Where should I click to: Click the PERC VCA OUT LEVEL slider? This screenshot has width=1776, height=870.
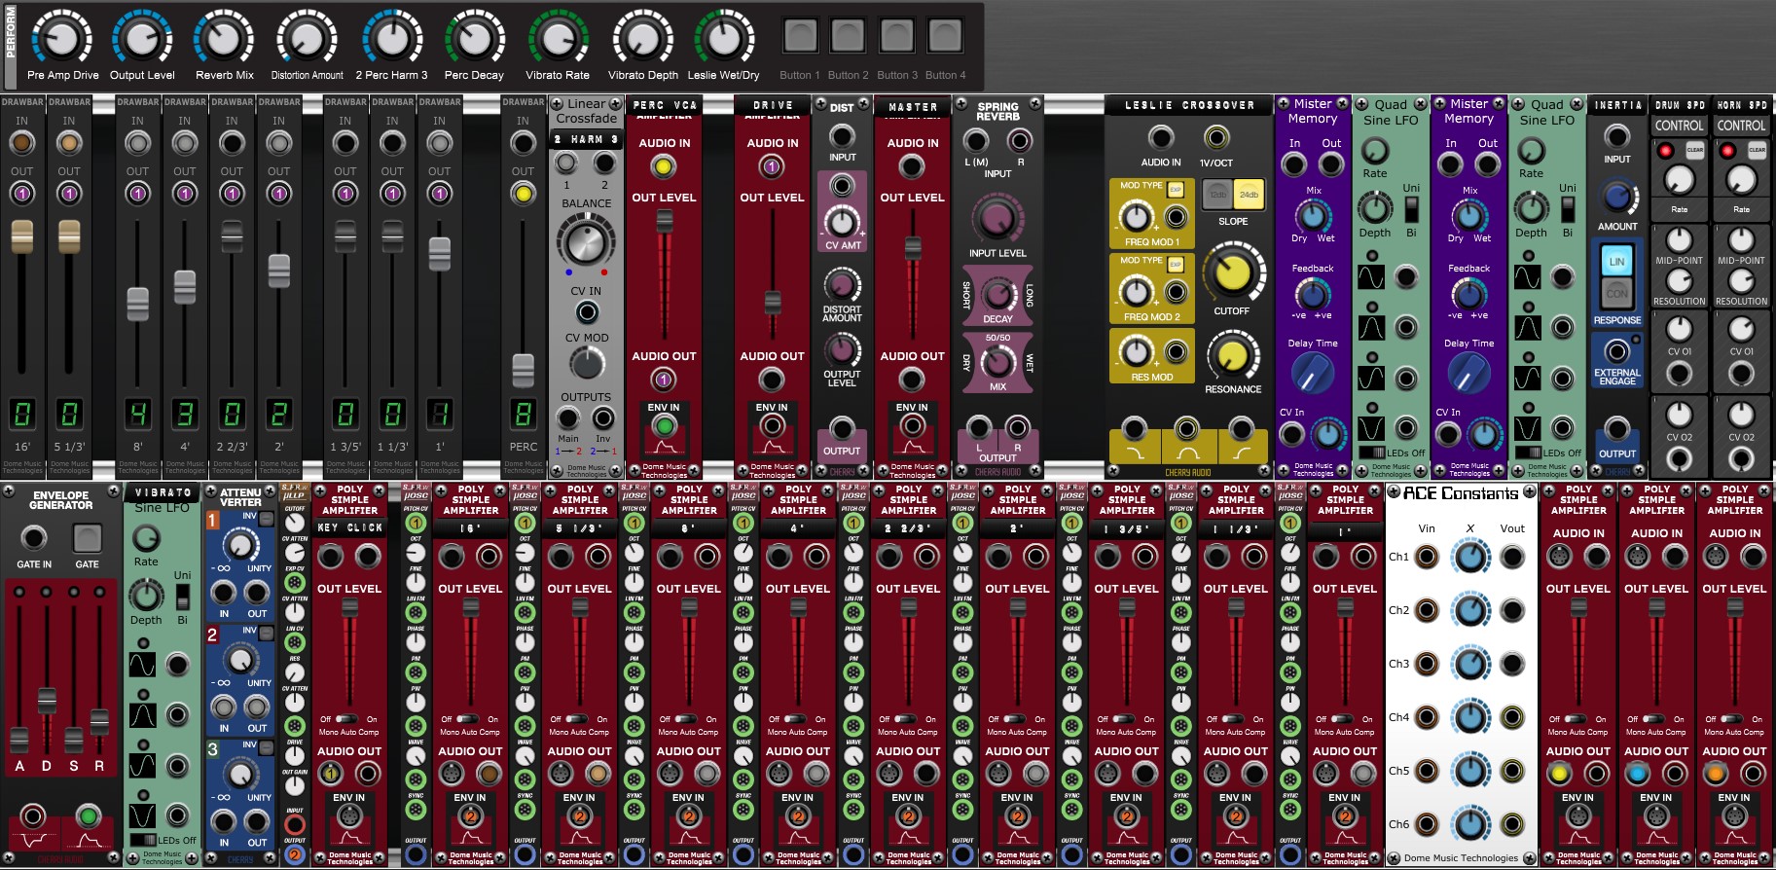click(664, 221)
